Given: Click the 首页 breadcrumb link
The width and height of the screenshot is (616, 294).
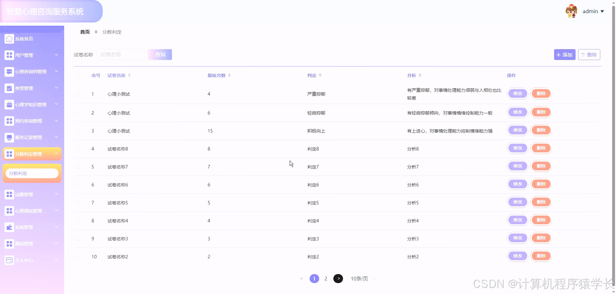Looking at the screenshot, I should point(84,32).
